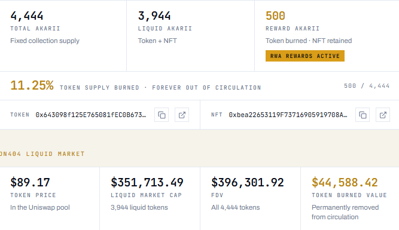The image size is (399, 230).
Task: Click 'Token burned · NFT retained' text
Action: [x=309, y=41]
